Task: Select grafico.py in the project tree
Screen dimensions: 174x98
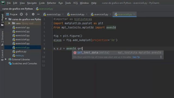Action: [20, 51]
